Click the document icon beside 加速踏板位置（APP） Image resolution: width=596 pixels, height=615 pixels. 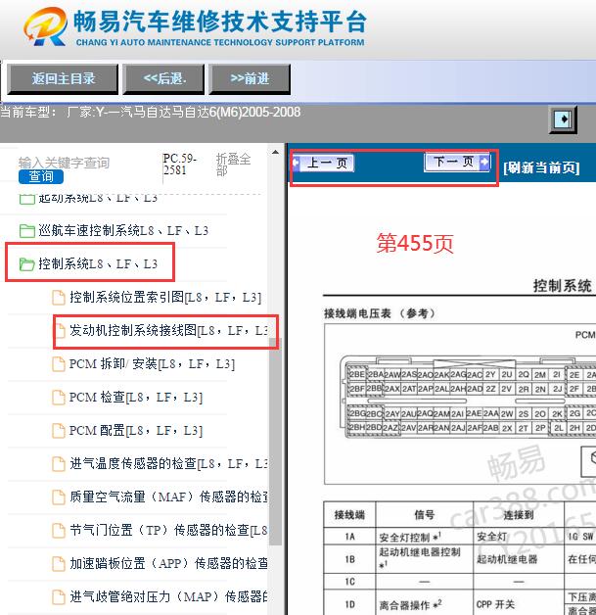[59, 564]
